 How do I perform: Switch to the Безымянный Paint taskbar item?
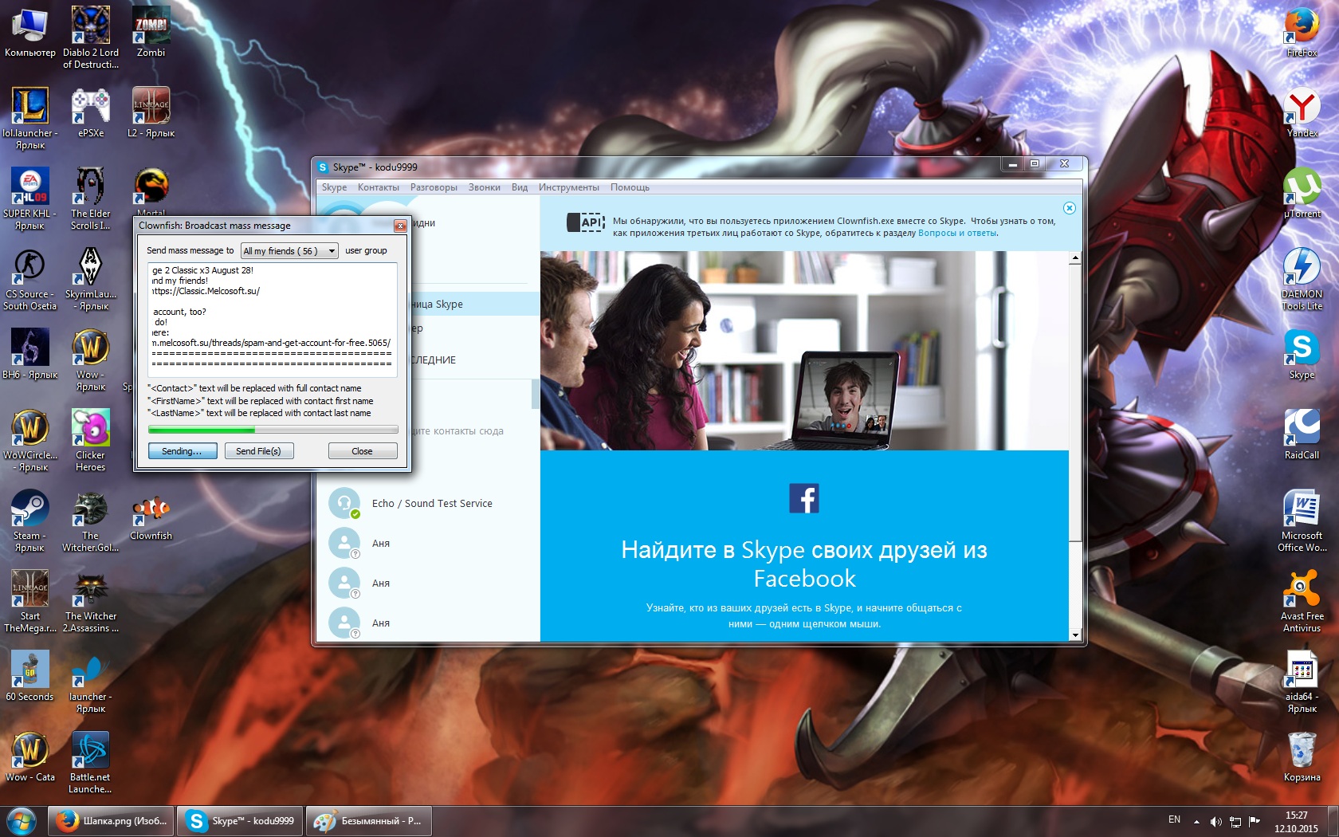tap(369, 820)
